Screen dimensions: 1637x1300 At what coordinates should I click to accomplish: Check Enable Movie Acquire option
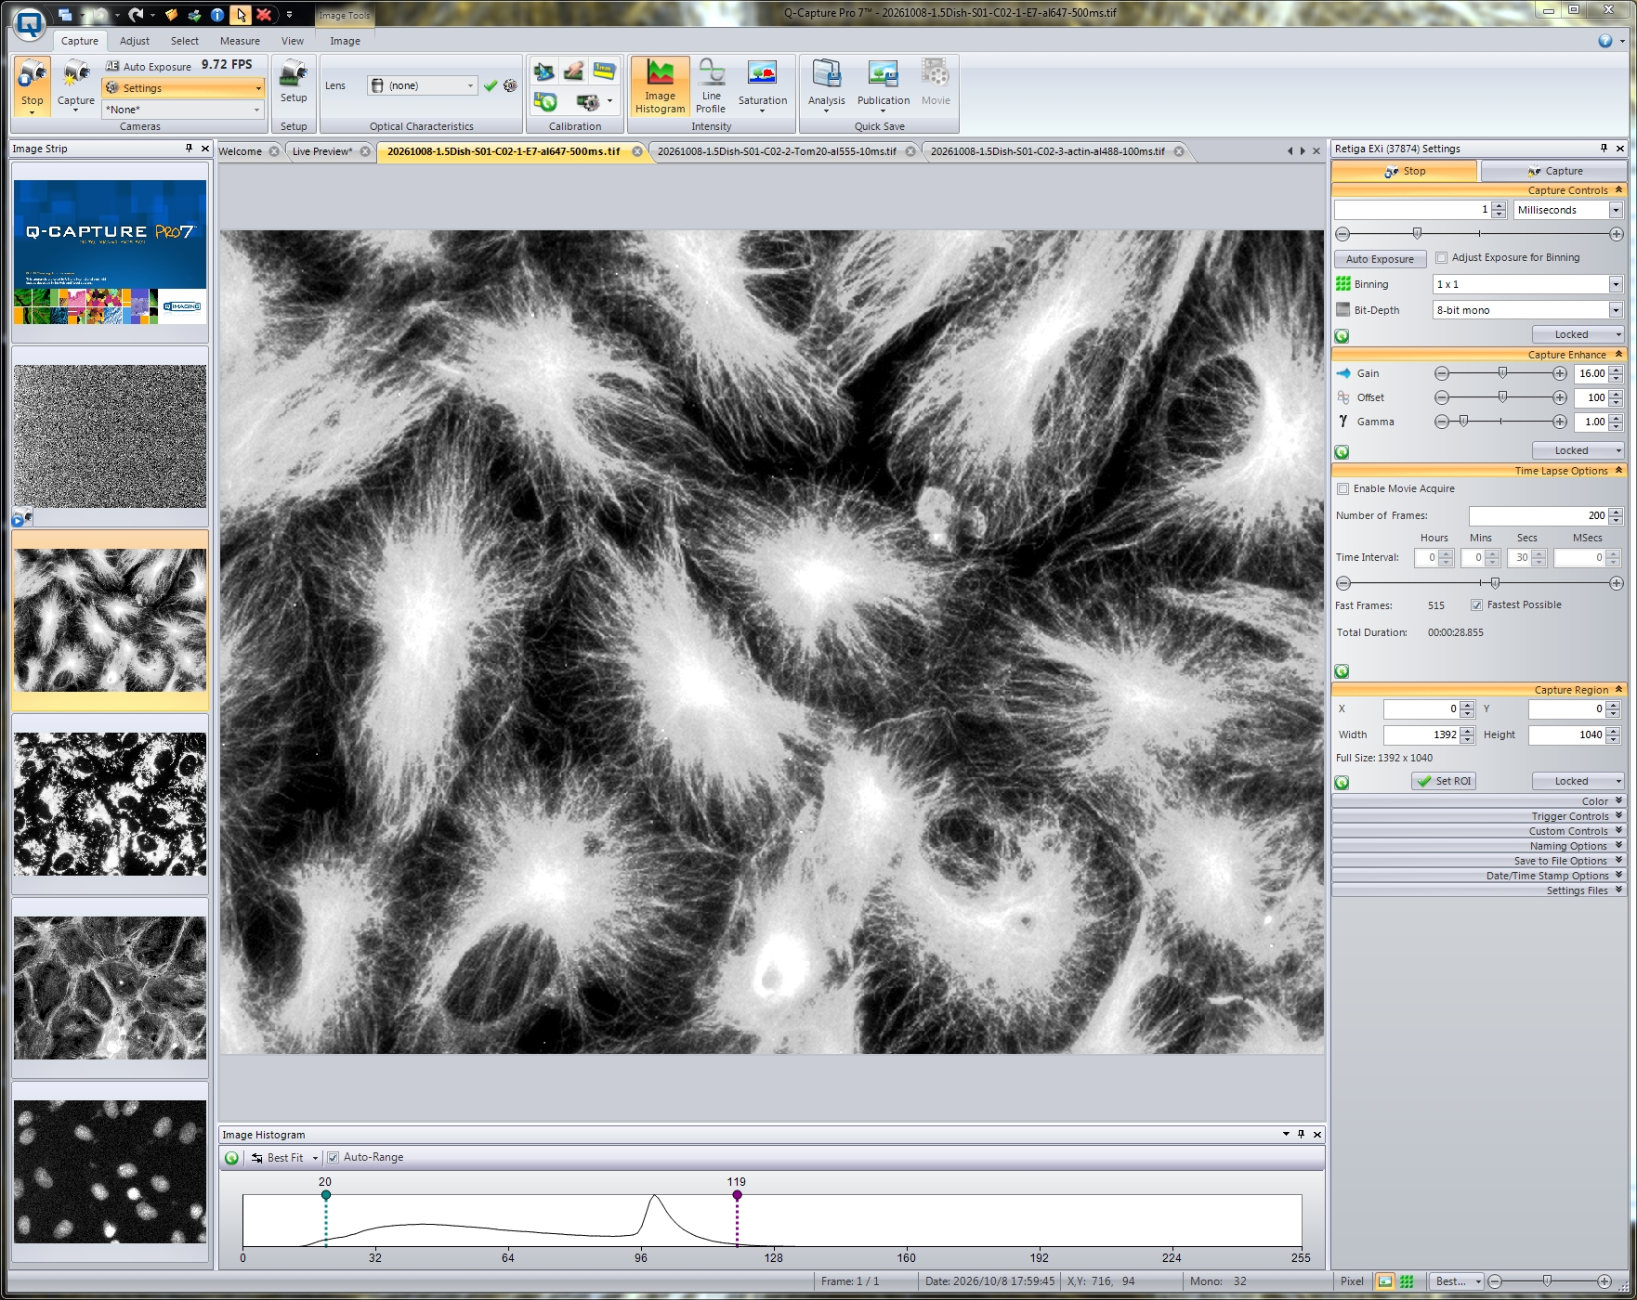pyautogui.click(x=1342, y=489)
